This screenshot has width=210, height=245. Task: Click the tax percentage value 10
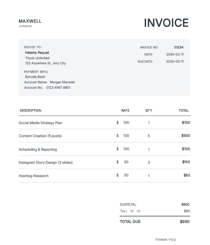pyautogui.click(x=132, y=211)
